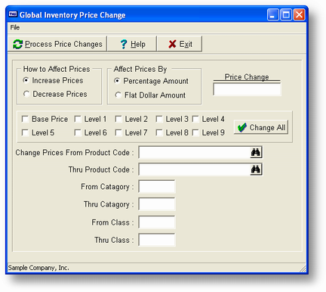
Task: Click the red X Exit icon
Action: point(172,44)
